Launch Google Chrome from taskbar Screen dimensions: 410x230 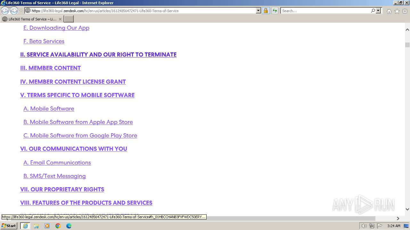point(58,226)
